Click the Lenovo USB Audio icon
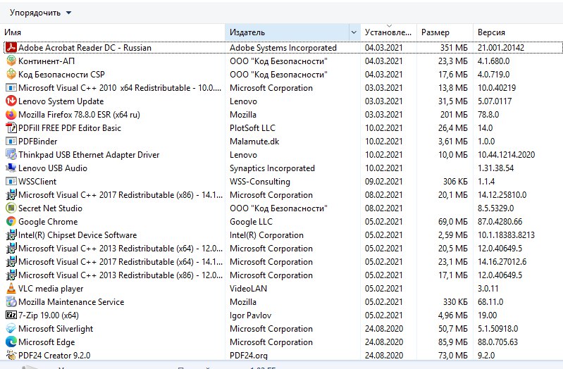This screenshot has height=369, width=563. tap(11, 168)
